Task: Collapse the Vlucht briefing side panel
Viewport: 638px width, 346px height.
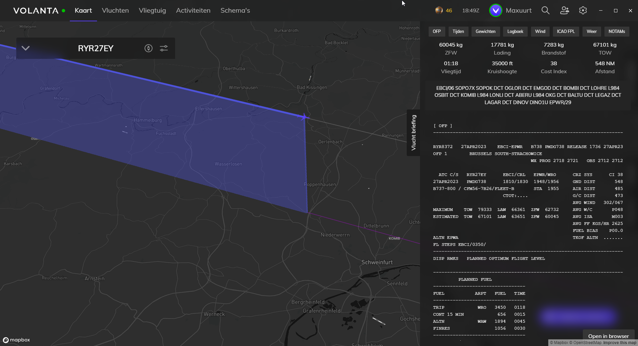Action: [413, 132]
